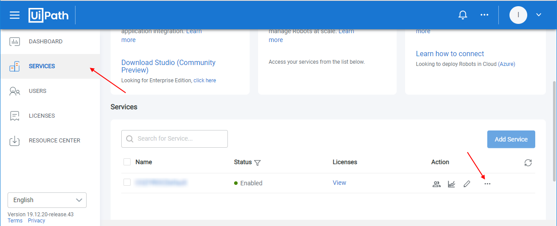Click the Users sidebar icon

(x=15, y=92)
